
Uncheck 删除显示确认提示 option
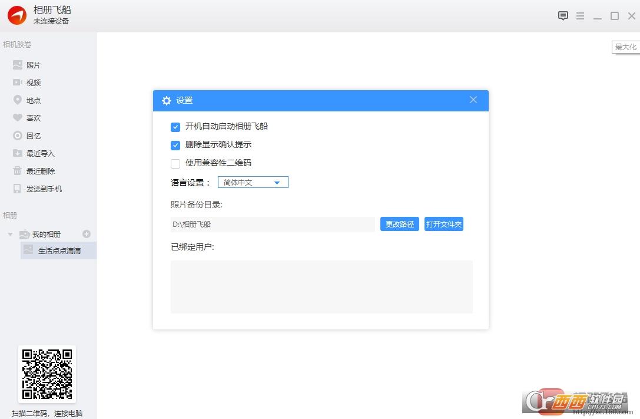[x=175, y=145]
